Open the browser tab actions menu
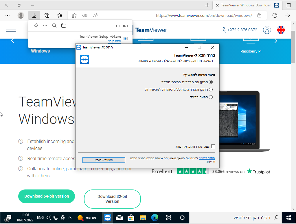Viewport: 296px width, 224px height. click(x=289, y=5)
